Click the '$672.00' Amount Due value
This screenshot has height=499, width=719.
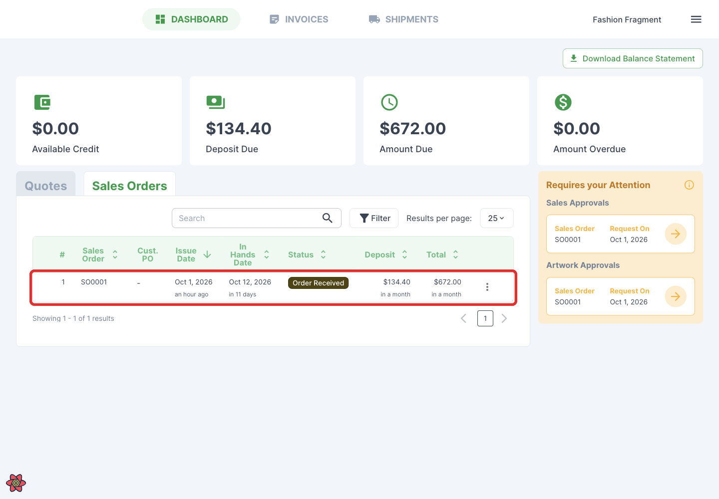point(412,128)
